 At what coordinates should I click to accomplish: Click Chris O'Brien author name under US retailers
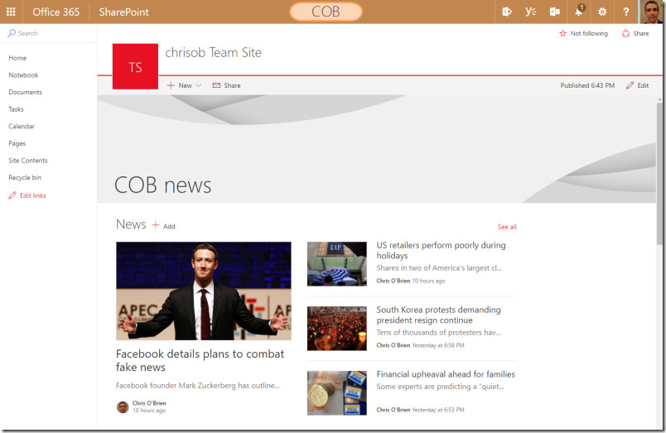[x=393, y=281]
